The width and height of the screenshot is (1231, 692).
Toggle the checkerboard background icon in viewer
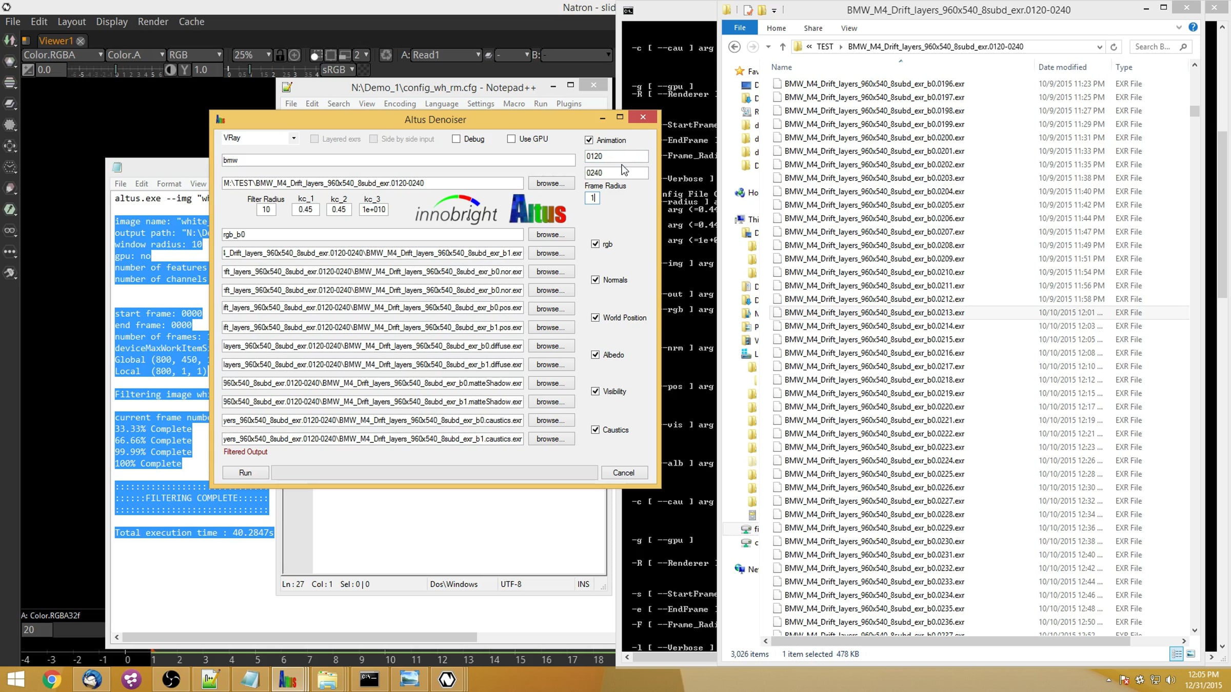[x=363, y=70]
